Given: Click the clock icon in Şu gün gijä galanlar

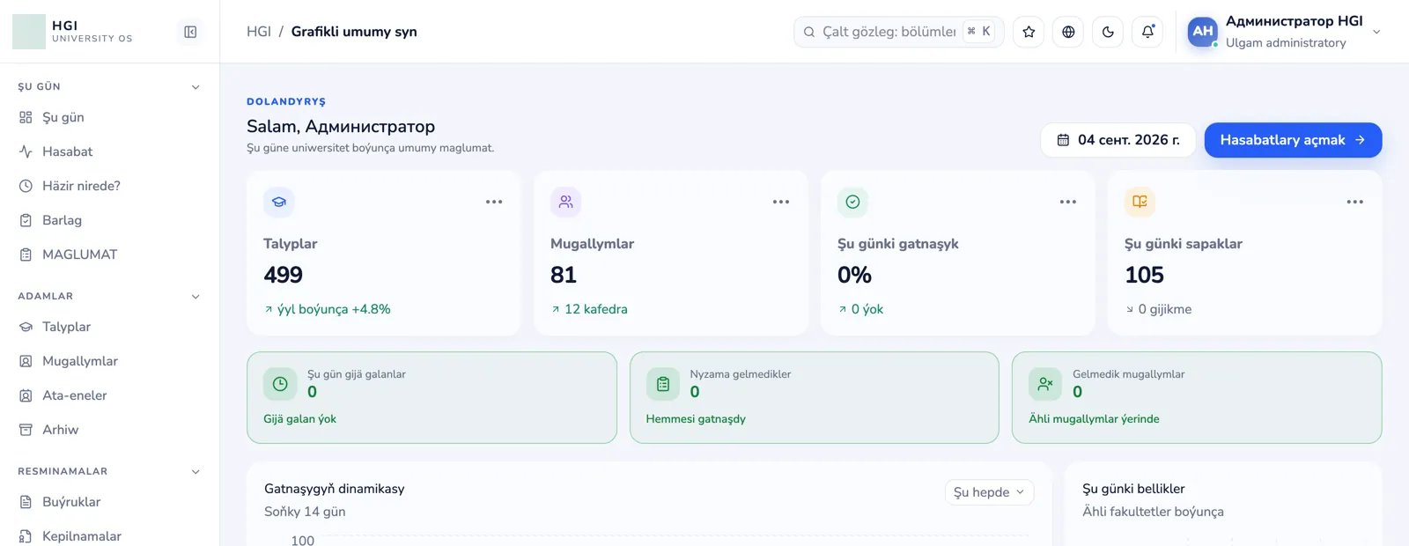Looking at the screenshot, I should 280,384.
